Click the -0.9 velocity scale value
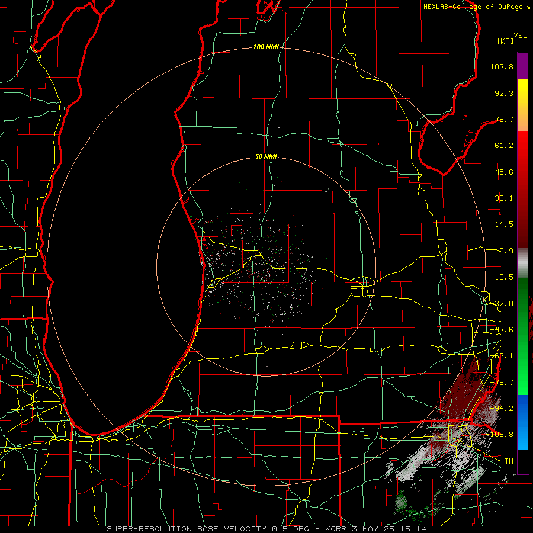533x533 pixels. [x=504, y=251]
